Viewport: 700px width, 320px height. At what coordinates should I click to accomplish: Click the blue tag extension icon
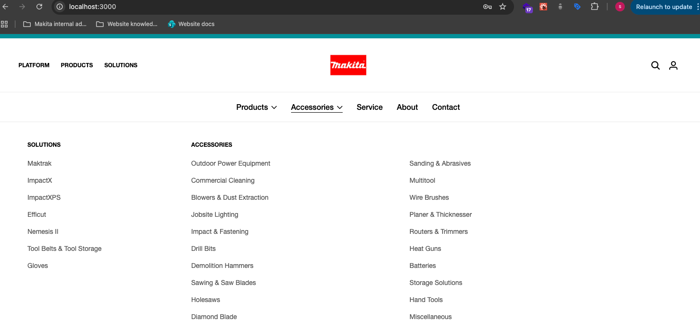click(577, 7)
